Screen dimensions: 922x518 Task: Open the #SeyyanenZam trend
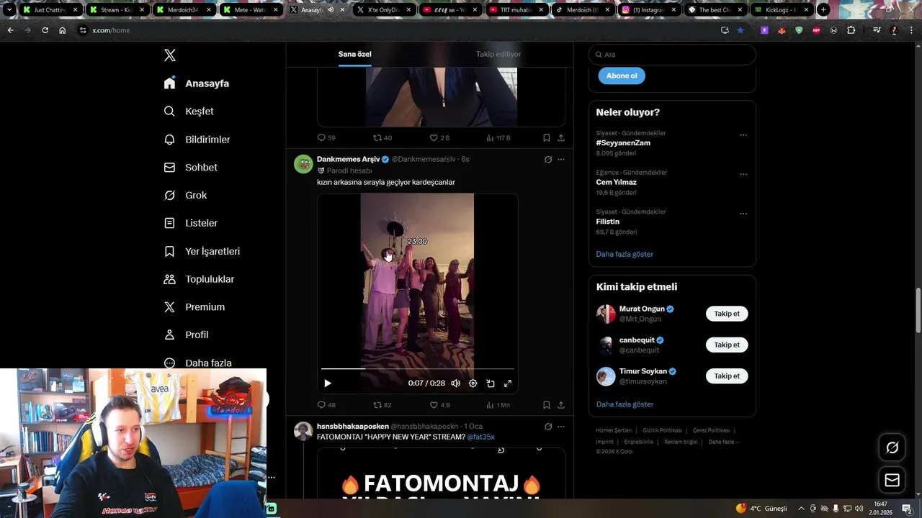(623, 142)
